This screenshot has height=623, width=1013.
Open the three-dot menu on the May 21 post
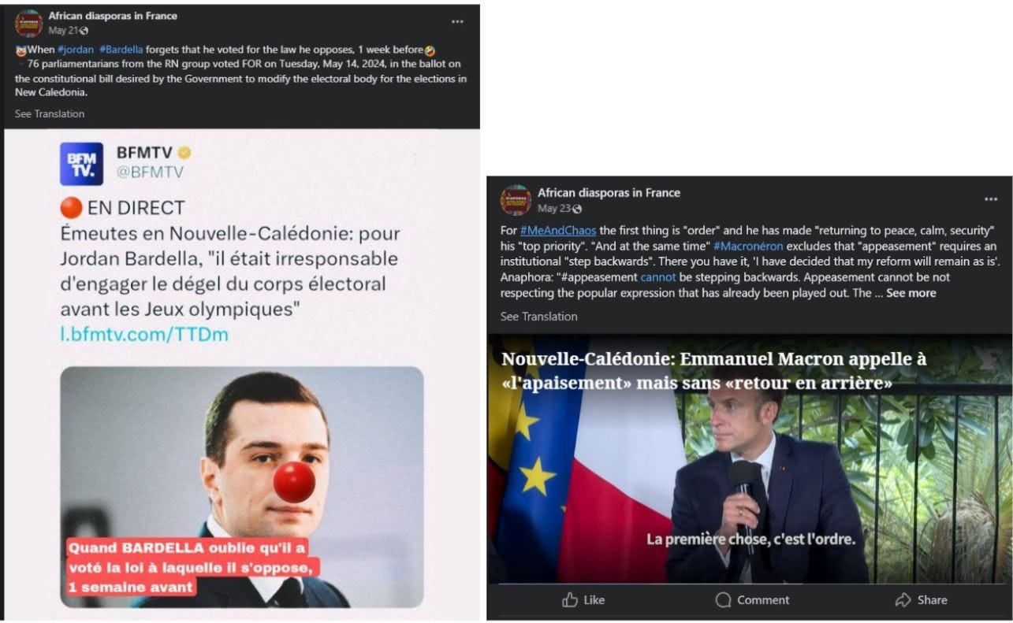click(457, 22)
